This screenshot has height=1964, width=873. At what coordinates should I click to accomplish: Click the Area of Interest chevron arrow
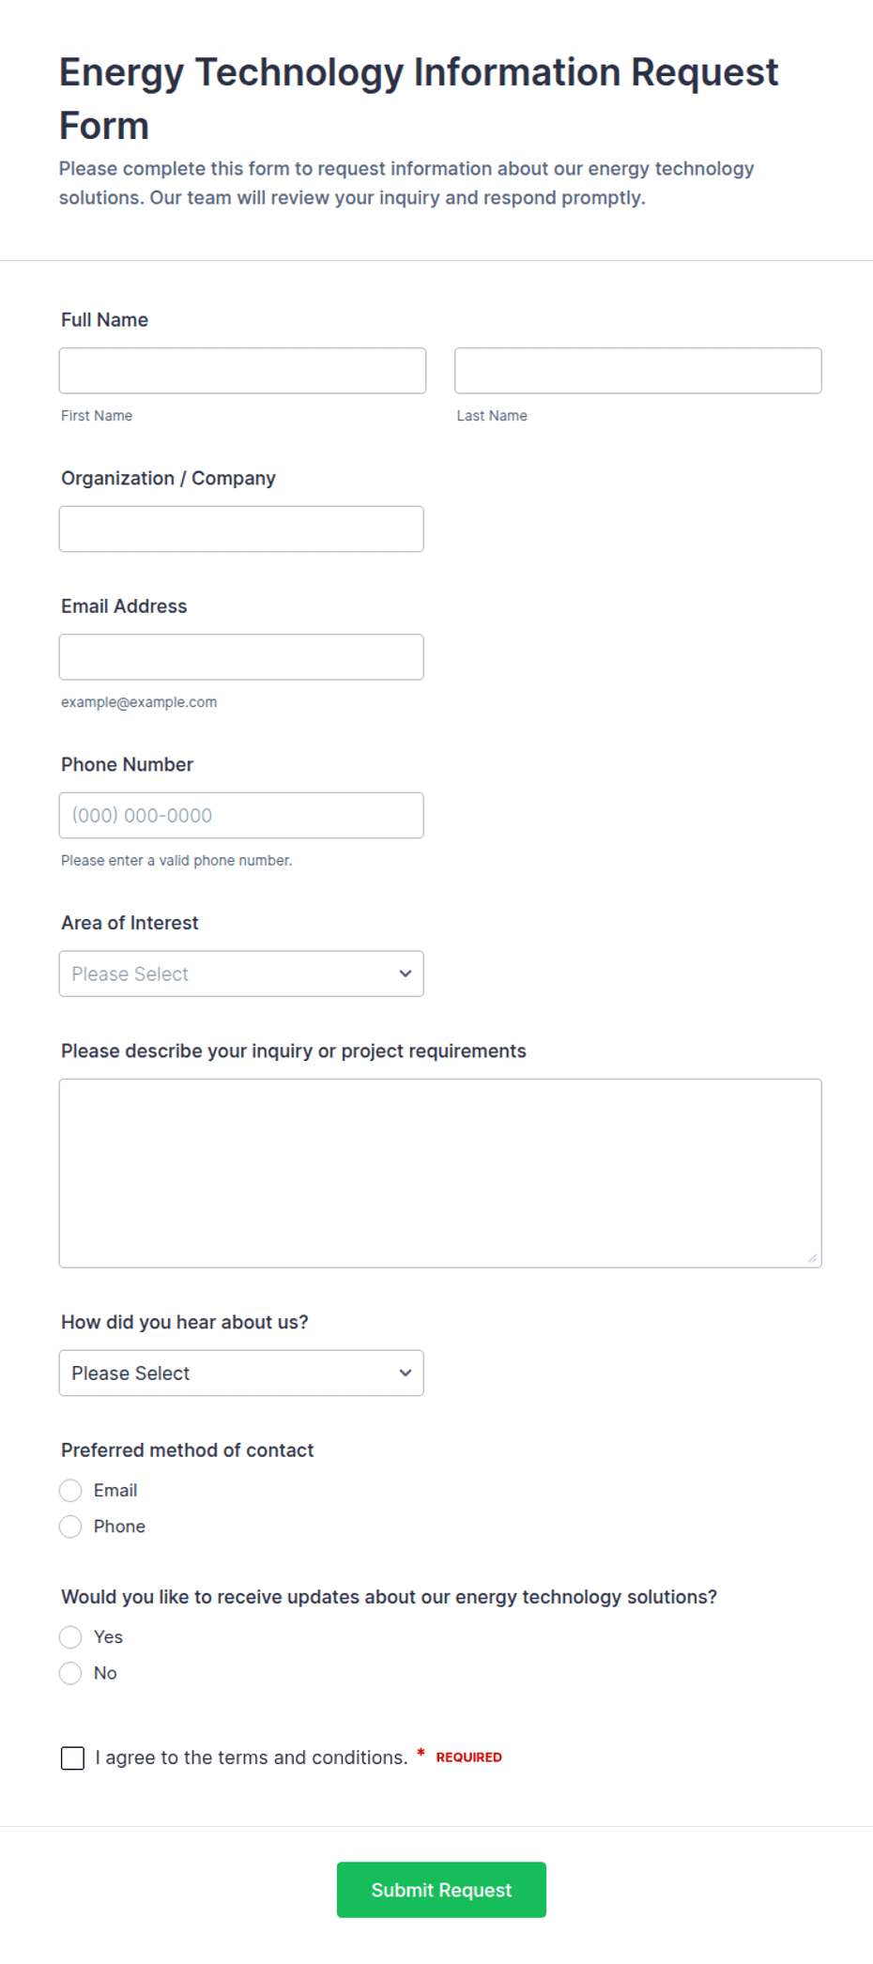point(406,974)
